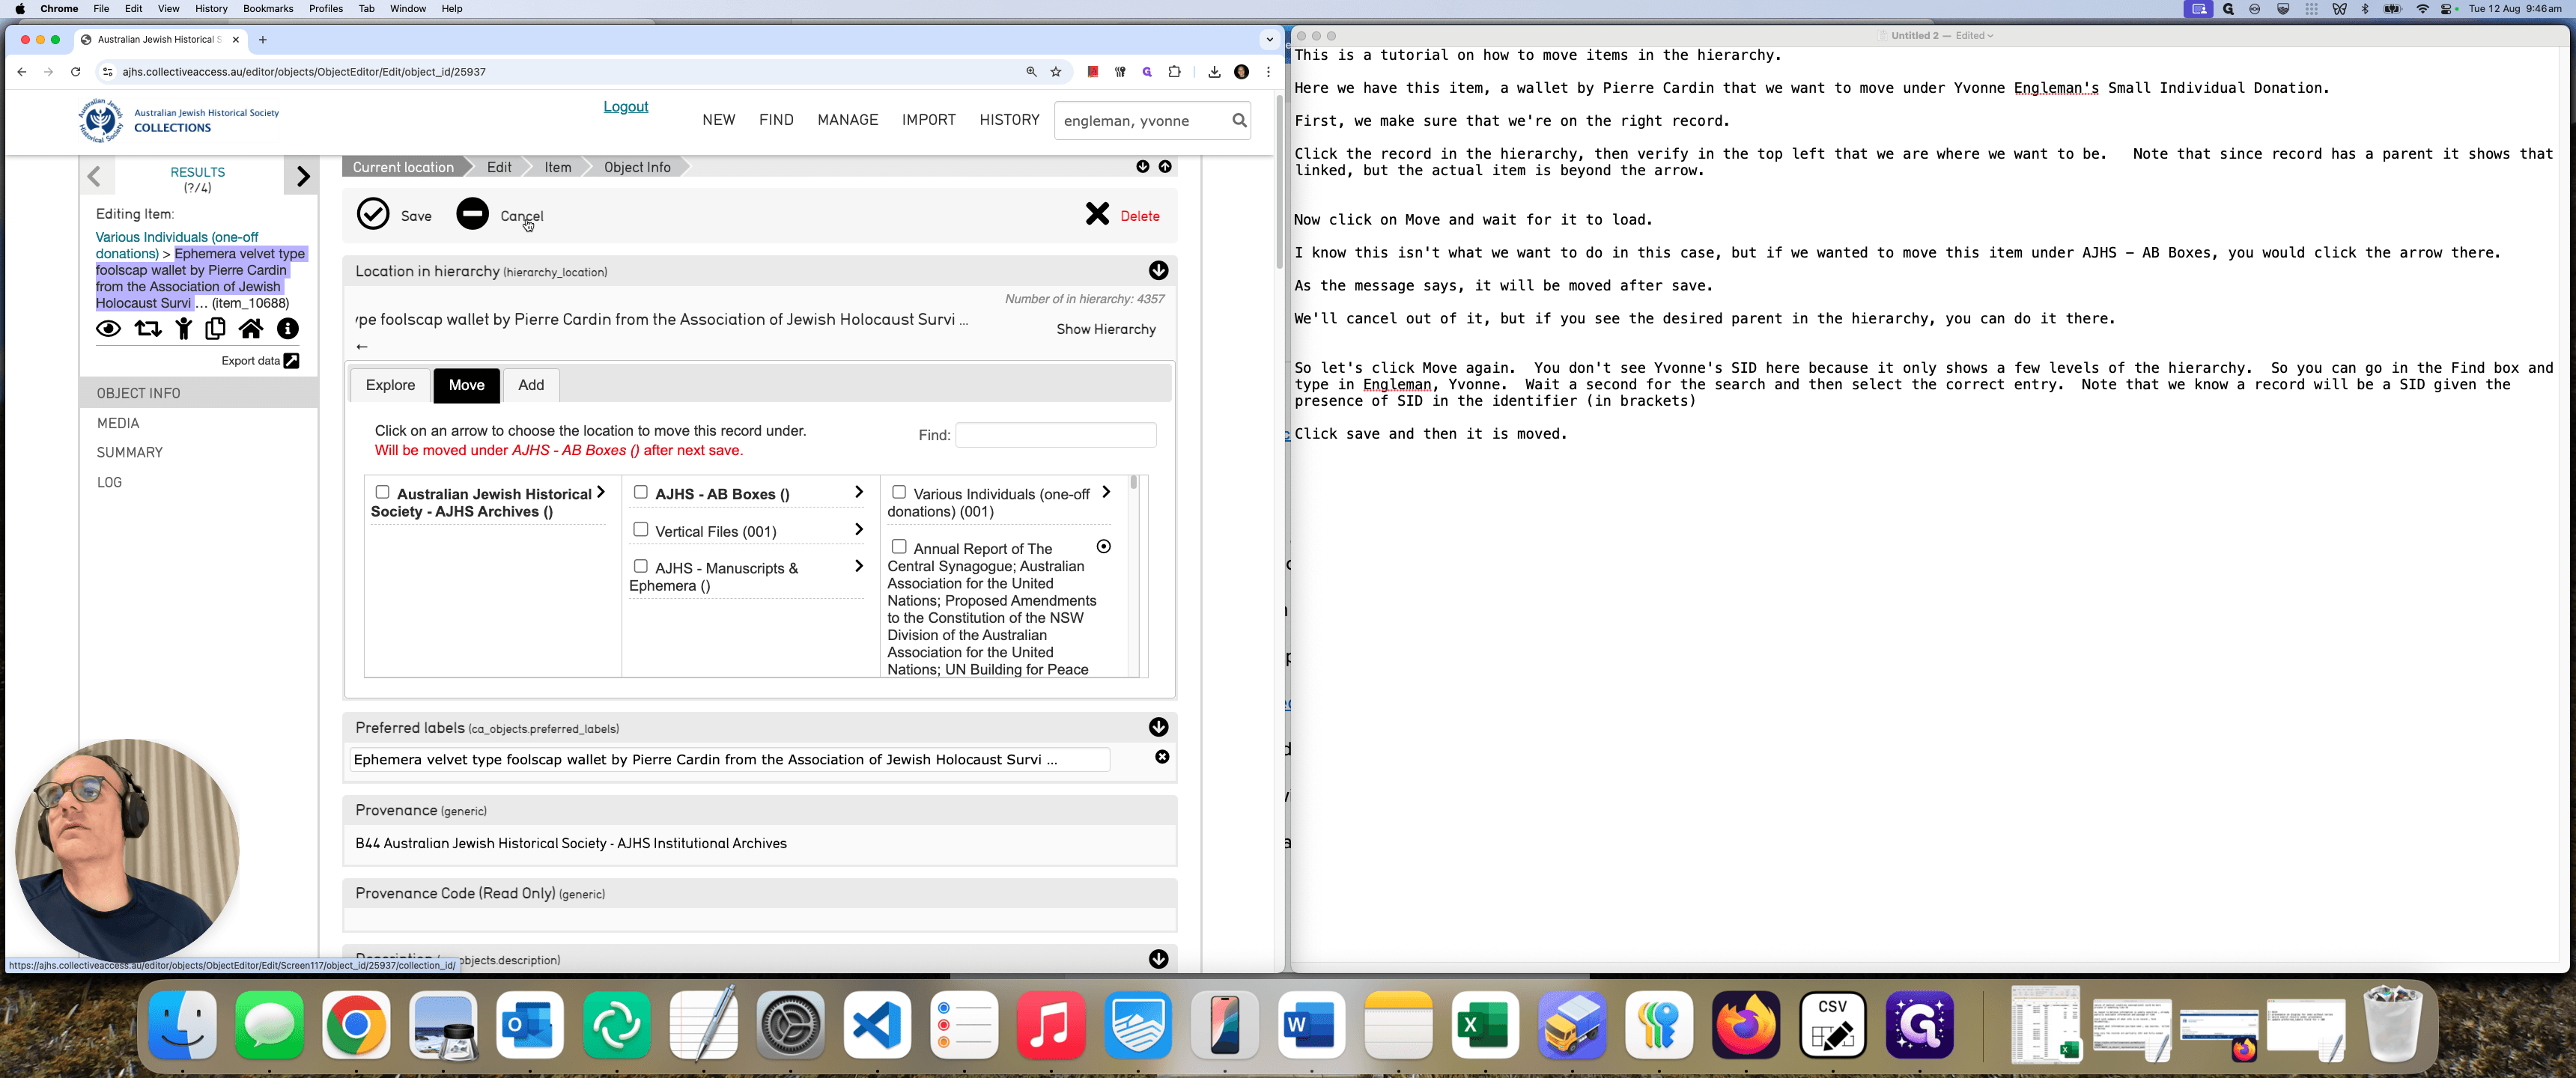Image resolution: width=2576 pixels, height=1078 pixels.
Task: Tick the AJHS - Manuscripts & Ephemera checkbox
Action: pyautogui.click(x=641, y=566)
